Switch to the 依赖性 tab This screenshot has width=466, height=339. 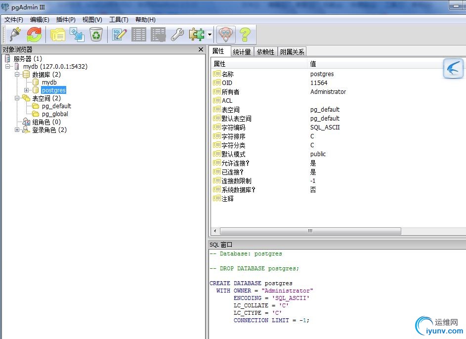click(x=265, y=52)
